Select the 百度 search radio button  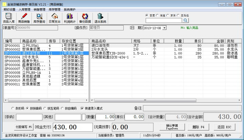click(x=147, y=15)
